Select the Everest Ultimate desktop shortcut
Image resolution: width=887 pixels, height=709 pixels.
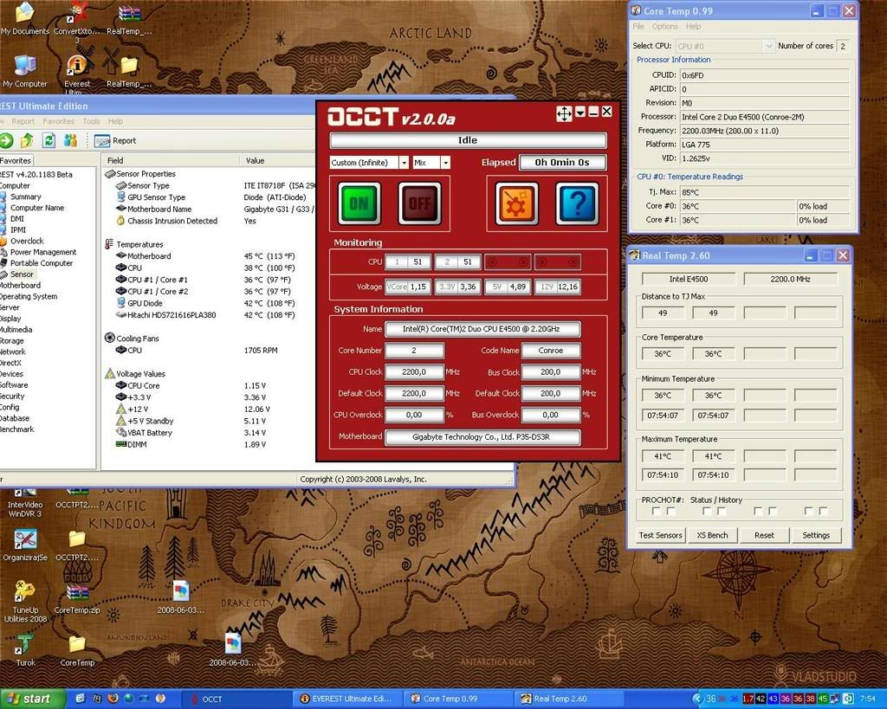pyautogui.click(x=77, y=75)
